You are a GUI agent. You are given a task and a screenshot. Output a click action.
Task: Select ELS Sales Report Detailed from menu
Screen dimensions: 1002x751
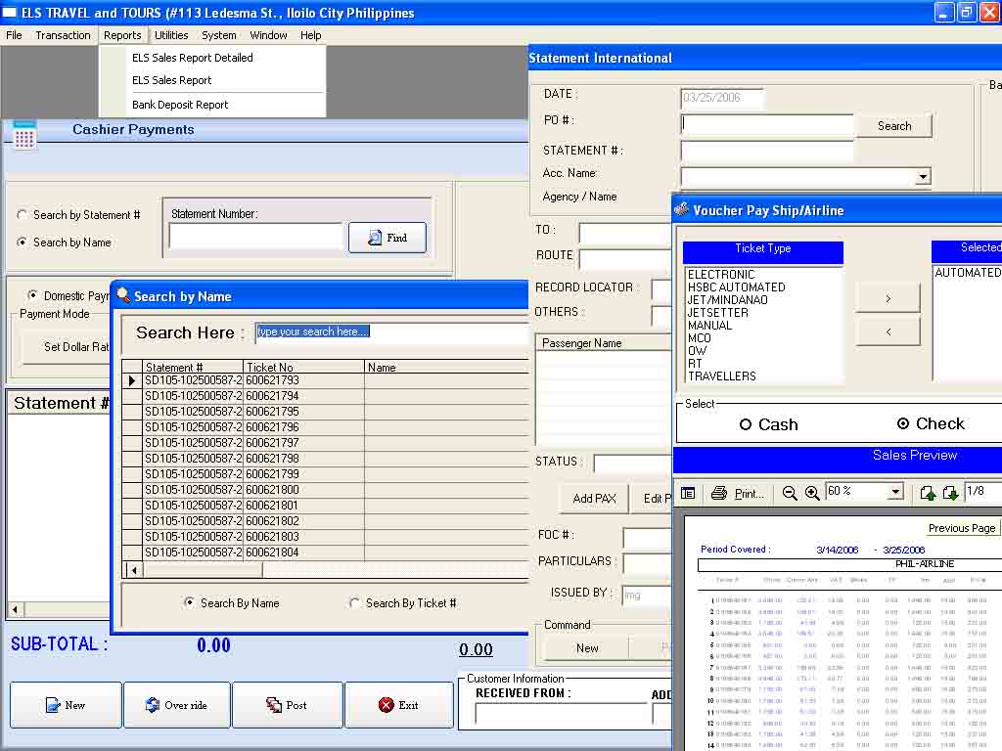tap(192, 58)
